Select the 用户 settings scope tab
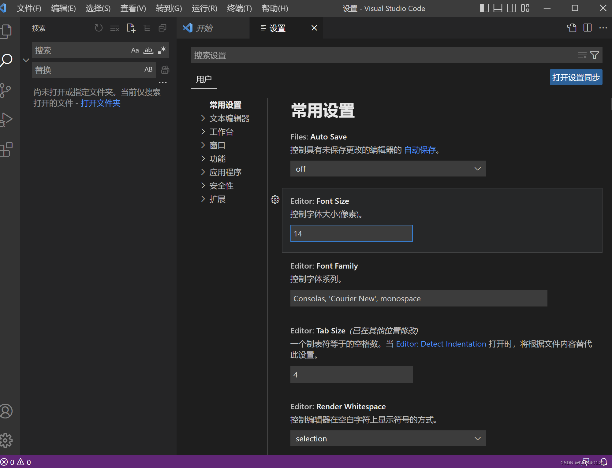This screenshot has width=612, height=468. pyautogui.click(x=204, y=80)
